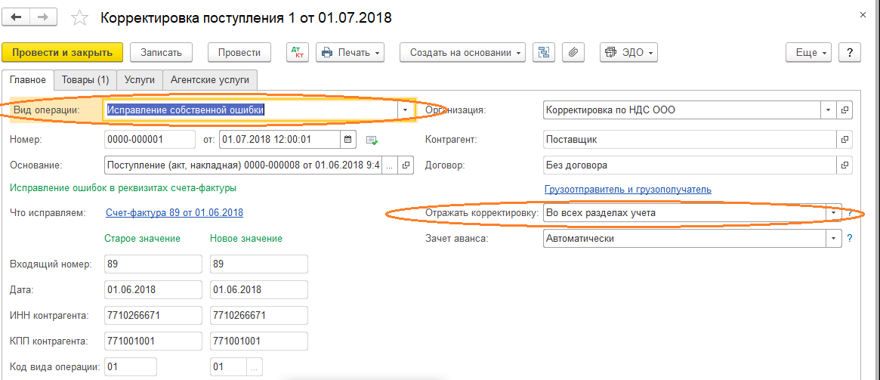Open the Основание field's open-form icon
The height and width of the screenshot is (380, 880).
pyautogui.click(x=406, y=165)
